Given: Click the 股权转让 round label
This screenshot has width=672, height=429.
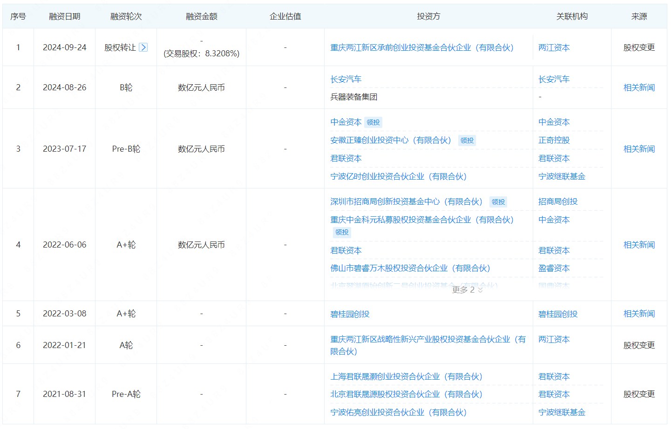Looking at the screenshot, I should coord(120,47).
